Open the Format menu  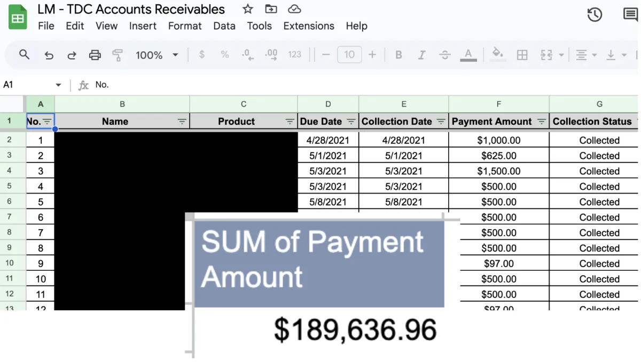click(x=185, y=26)
